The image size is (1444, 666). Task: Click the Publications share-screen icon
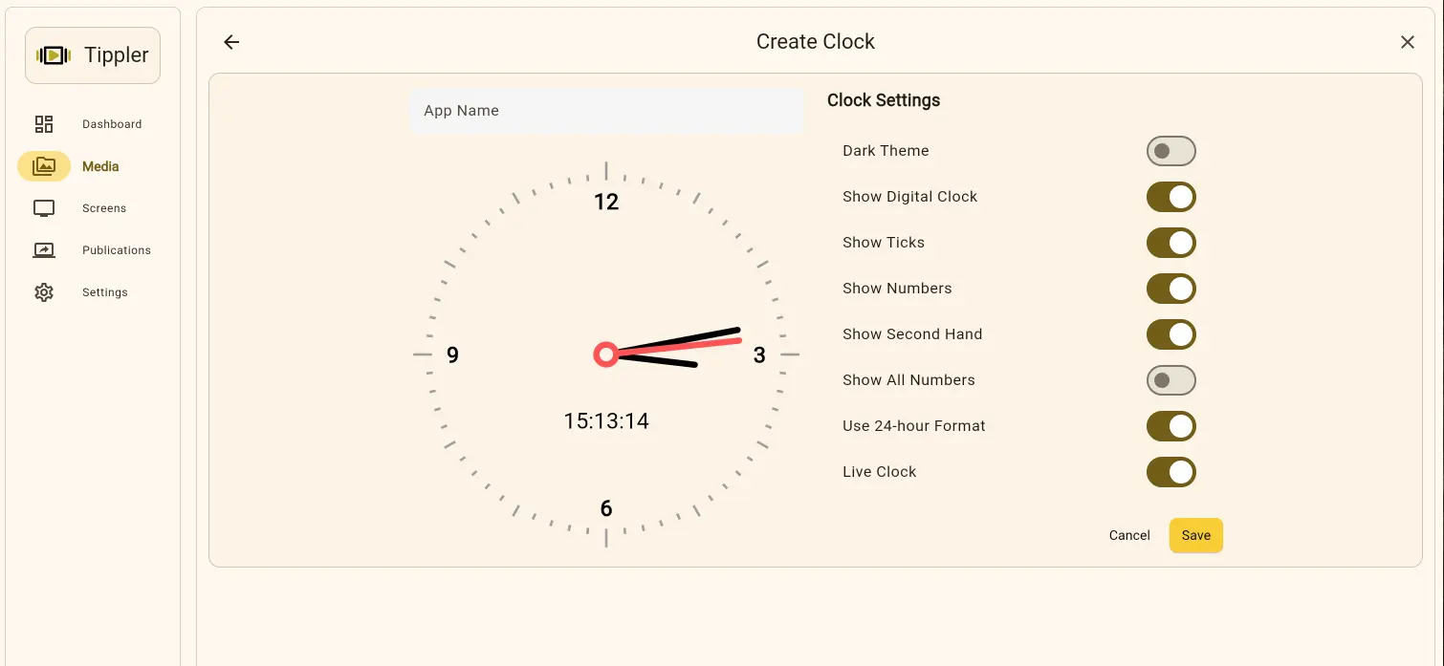[x=44, y=250]
